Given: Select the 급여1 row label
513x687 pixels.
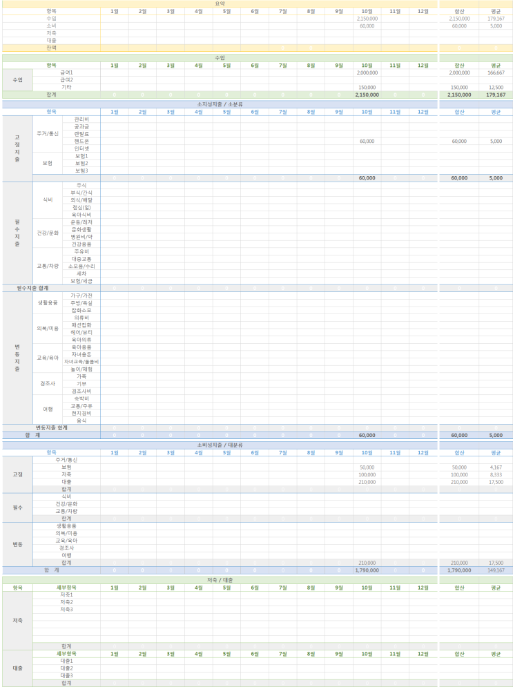Looking at the screenshot, I should (x=66, y=72).
